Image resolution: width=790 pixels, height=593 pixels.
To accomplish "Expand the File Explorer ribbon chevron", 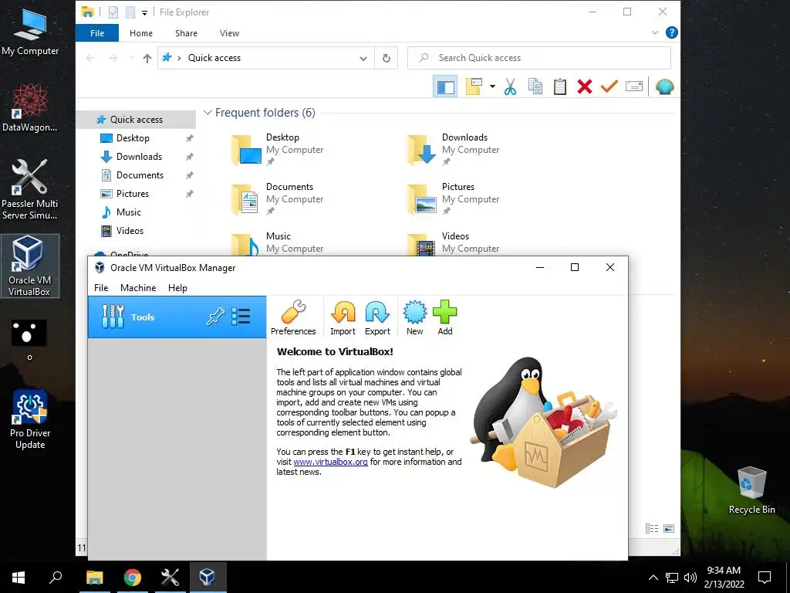I will [x=655, y=32].
